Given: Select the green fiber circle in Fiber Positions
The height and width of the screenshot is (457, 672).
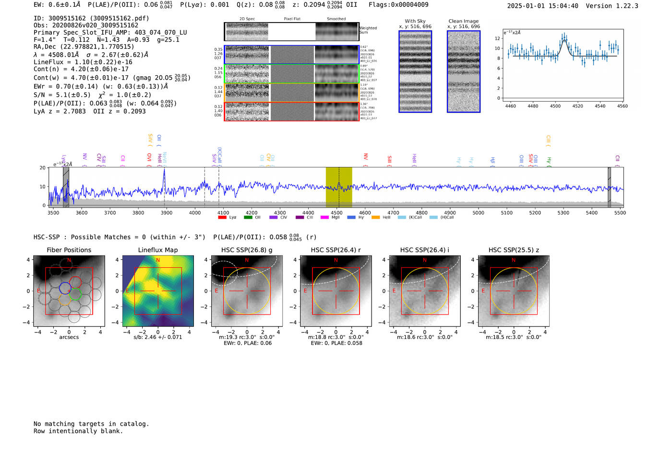Looking at the screenshot, I should [75, 294].
